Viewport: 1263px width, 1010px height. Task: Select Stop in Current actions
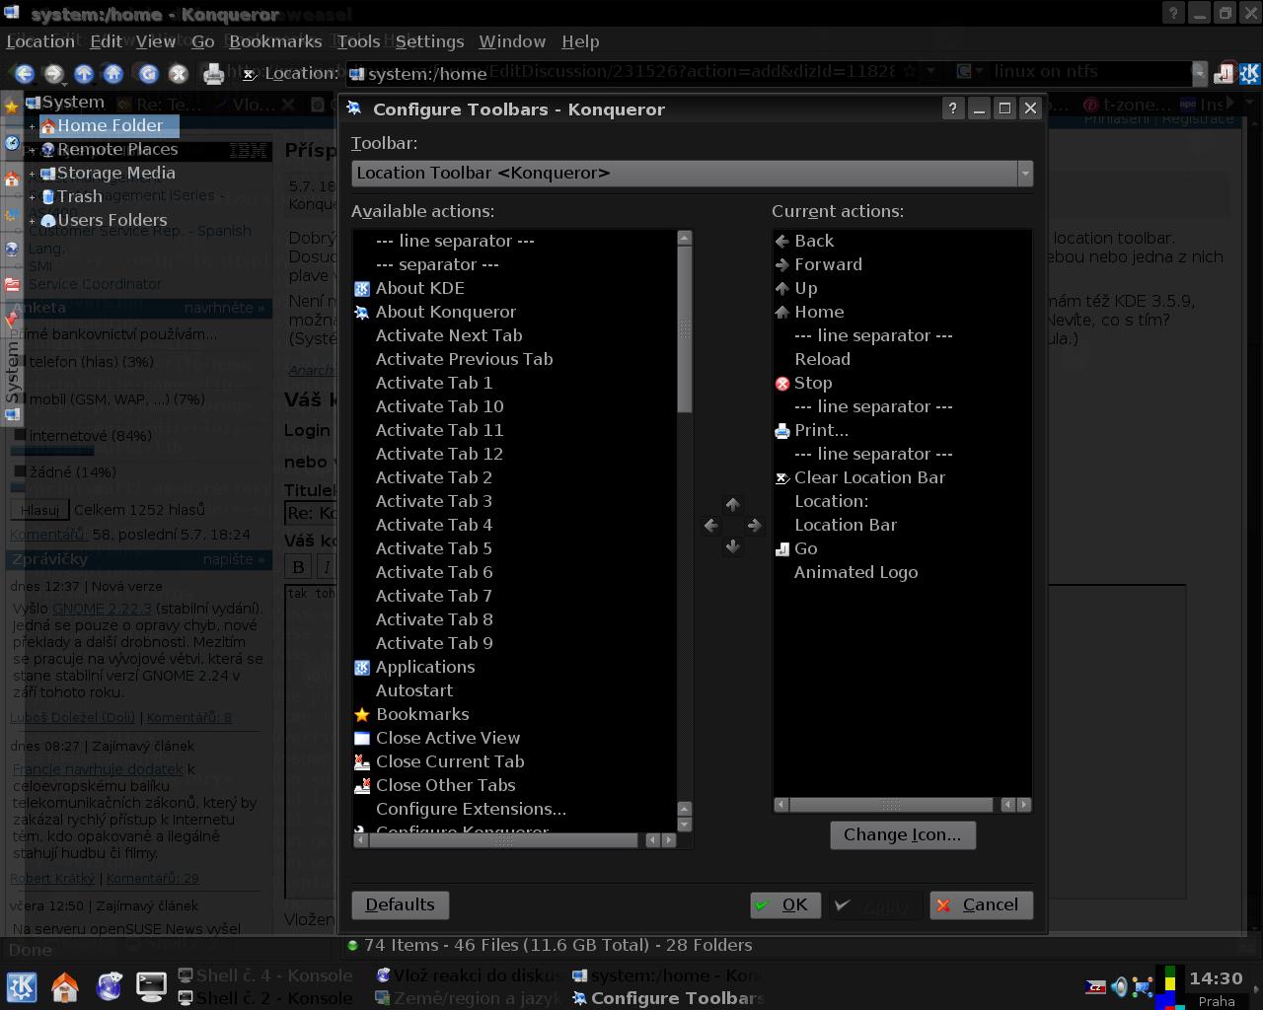click(813, 383)
